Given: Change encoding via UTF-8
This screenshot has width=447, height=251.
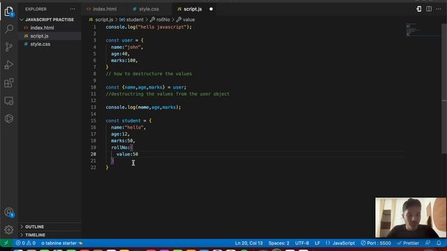Looking at the screenshot, I should [x=302, y=243].
